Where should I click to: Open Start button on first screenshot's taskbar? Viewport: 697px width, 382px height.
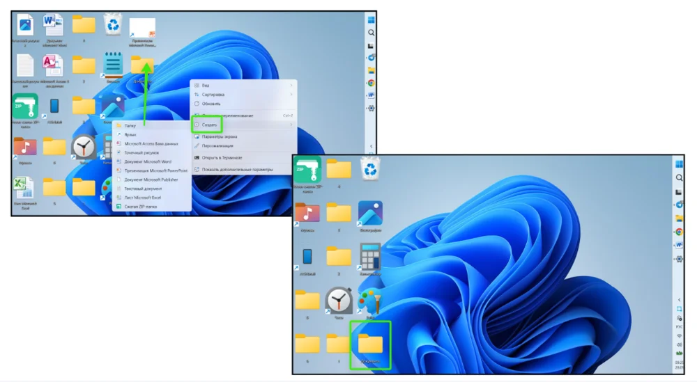click(372, 19)
